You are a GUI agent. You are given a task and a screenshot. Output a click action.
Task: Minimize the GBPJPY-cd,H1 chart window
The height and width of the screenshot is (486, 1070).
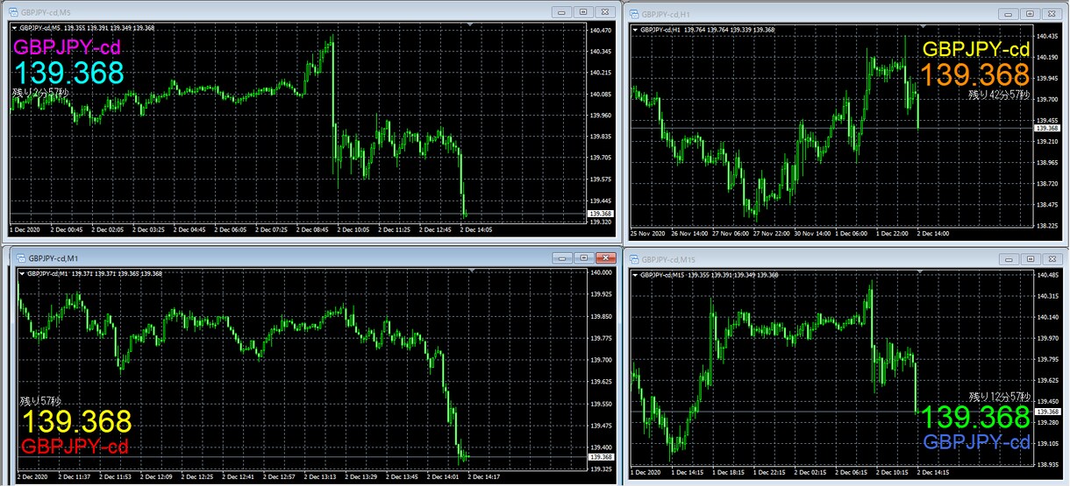pyautogui.click(x=1009, y=13)
